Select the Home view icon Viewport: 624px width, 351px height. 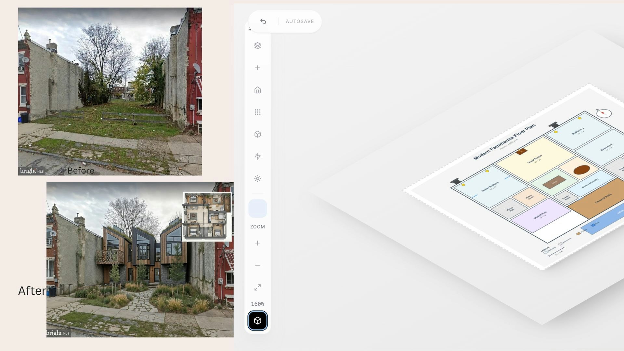click(257, 90)
